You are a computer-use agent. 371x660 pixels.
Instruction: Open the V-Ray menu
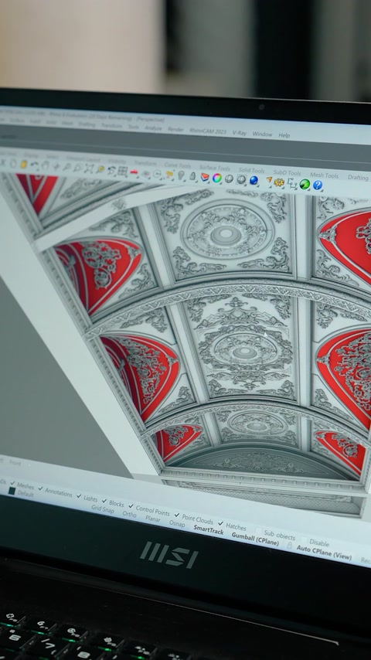click(x=239, y=133)
